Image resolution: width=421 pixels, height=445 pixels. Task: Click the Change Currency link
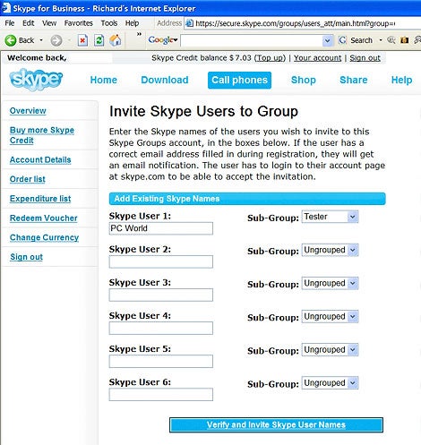coord(44,237)
